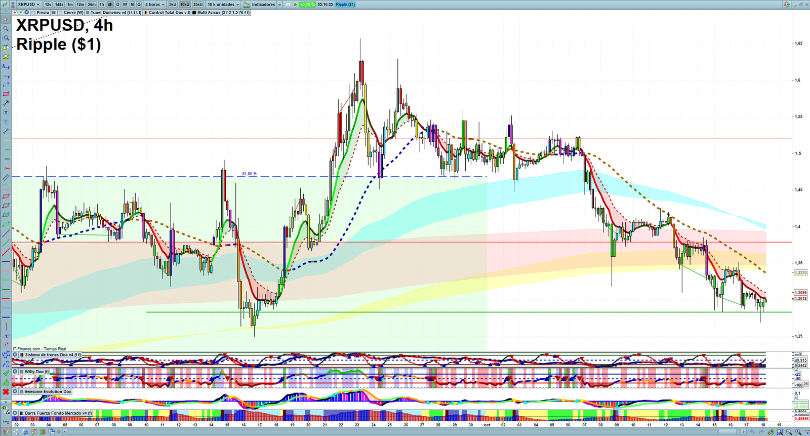
Task: Select the magnifier zoom tool
Action: pos(6,28)
